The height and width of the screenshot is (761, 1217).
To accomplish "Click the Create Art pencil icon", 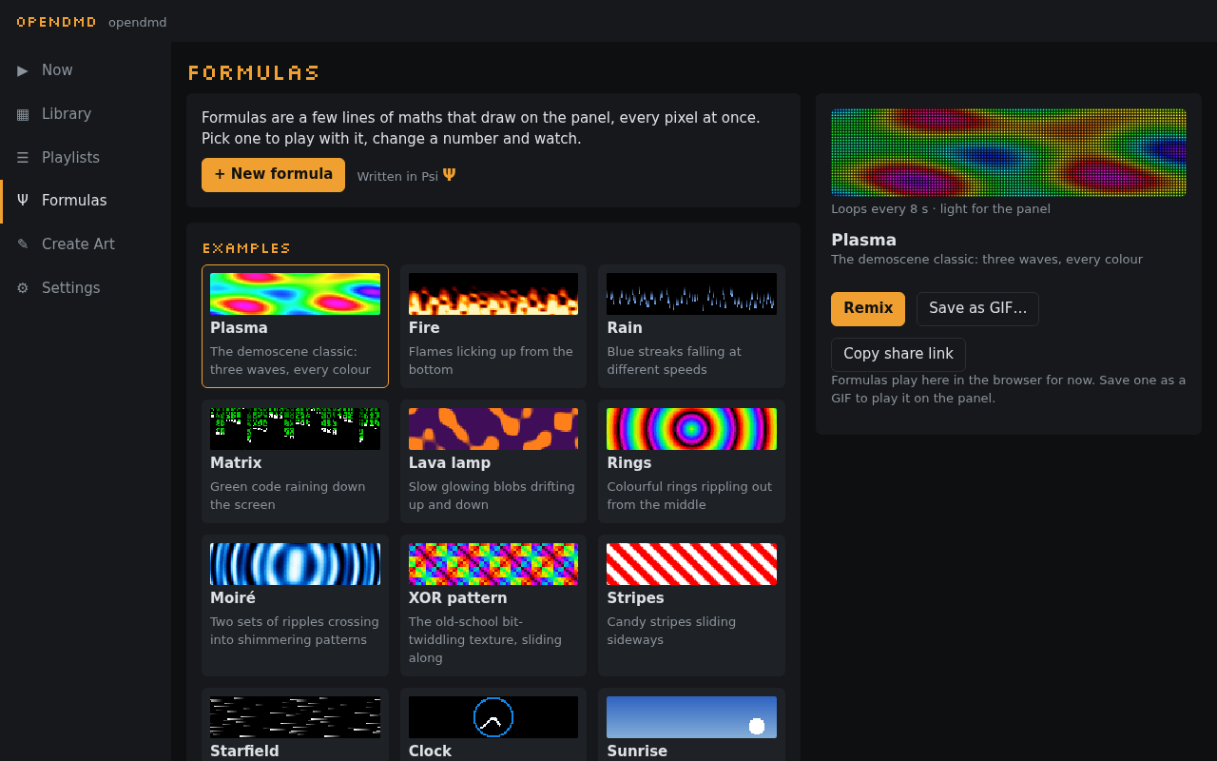I will point(23,244).
